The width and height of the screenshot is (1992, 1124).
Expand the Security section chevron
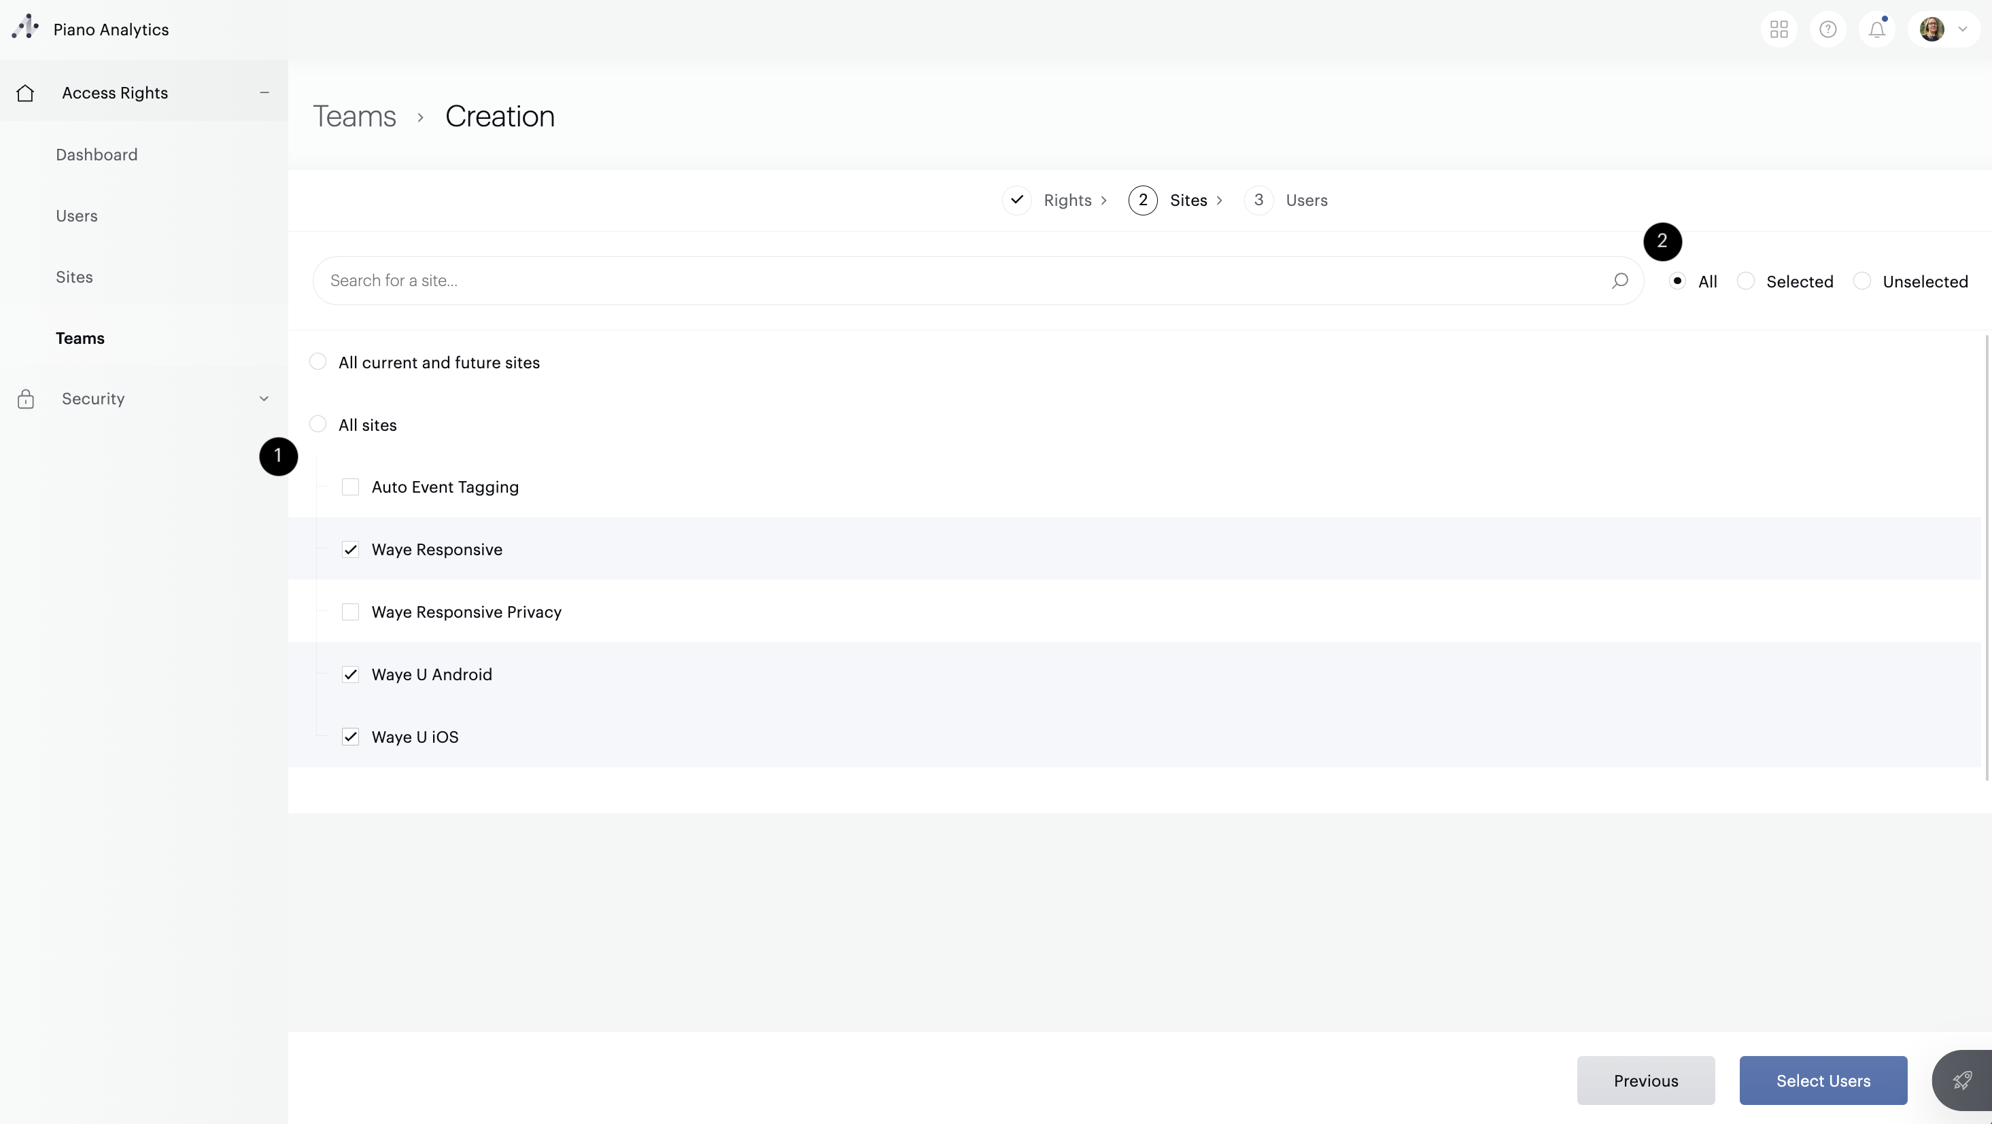point(264,399)
